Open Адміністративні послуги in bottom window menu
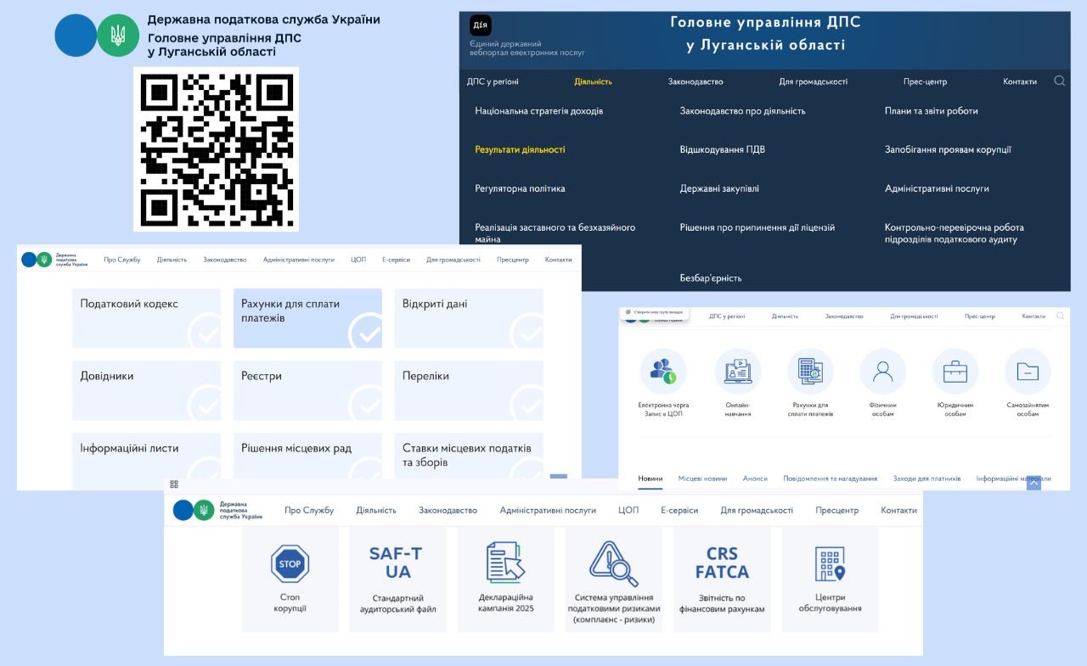Viewport: 1087px width, 666px height. 548,510
